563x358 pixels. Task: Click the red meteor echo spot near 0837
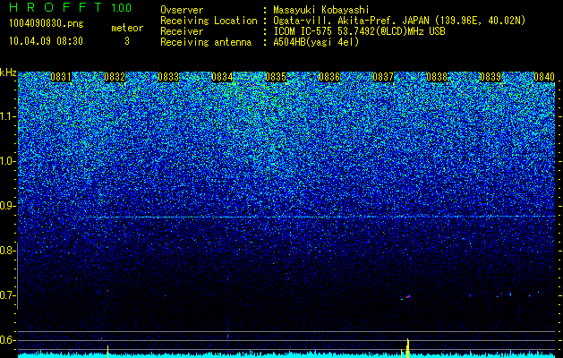point(408,297)
